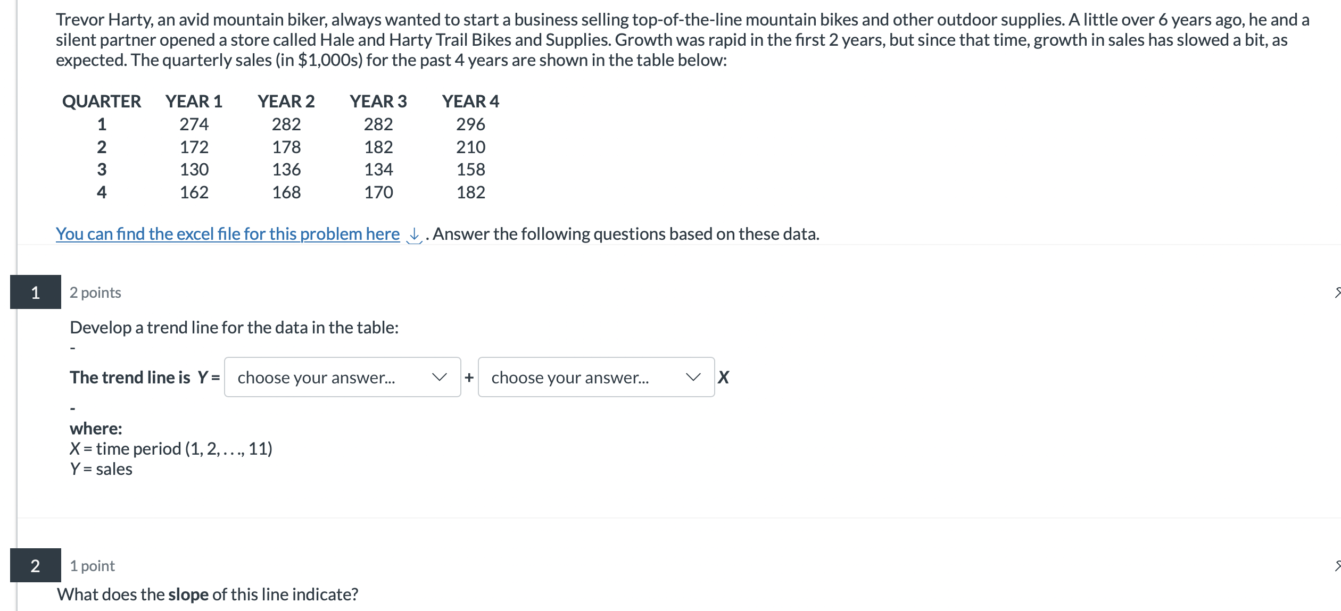Open the second answer dropdown before X
The width and height of the screenshot is (1341, 611).
[x=595, y=377]
